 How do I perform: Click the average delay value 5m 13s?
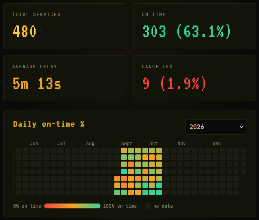[37, 84]
